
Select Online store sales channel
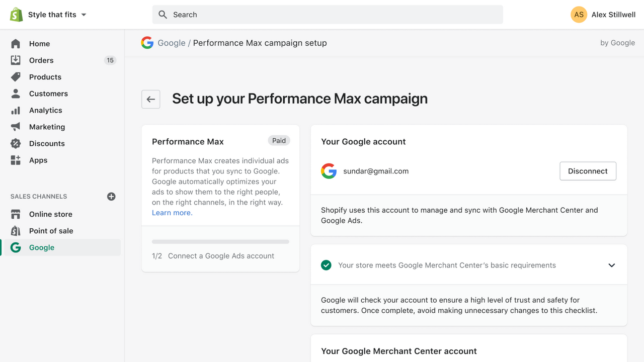50,214
